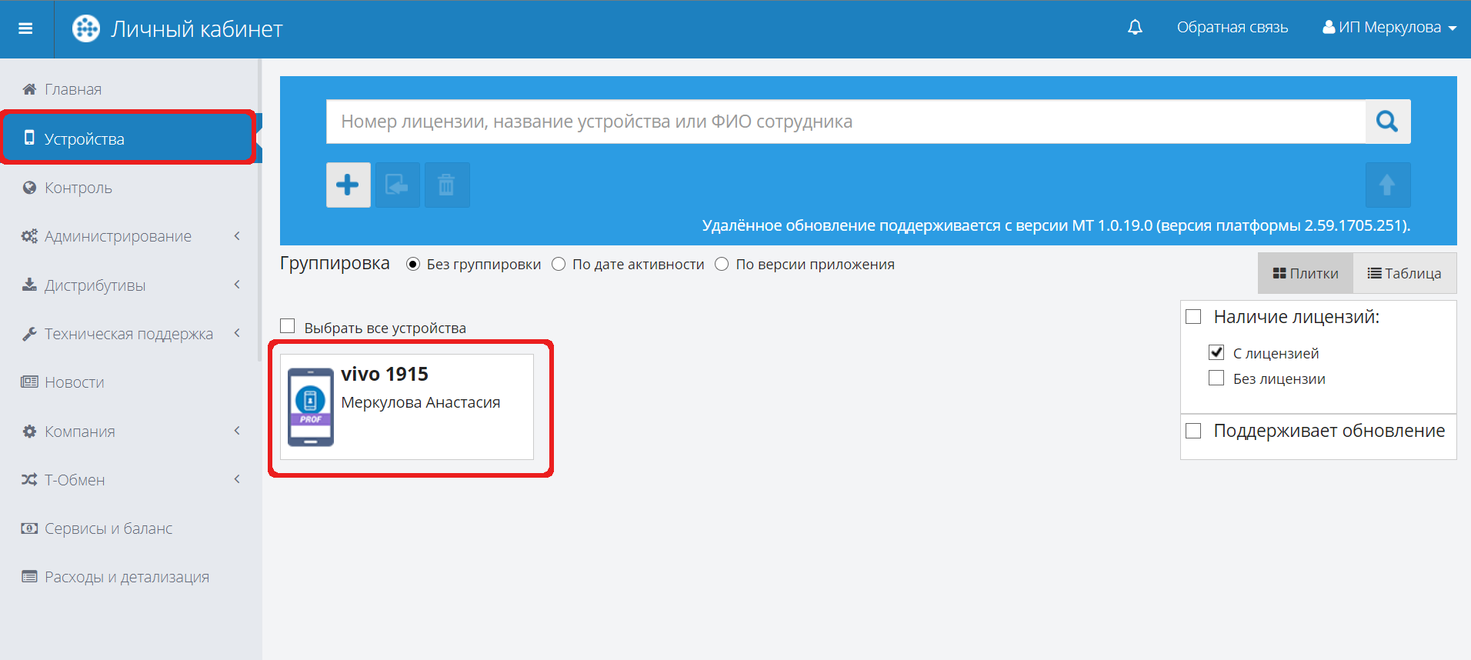Click the magnifier search button
The image size is (1471, 660).
1387,122
